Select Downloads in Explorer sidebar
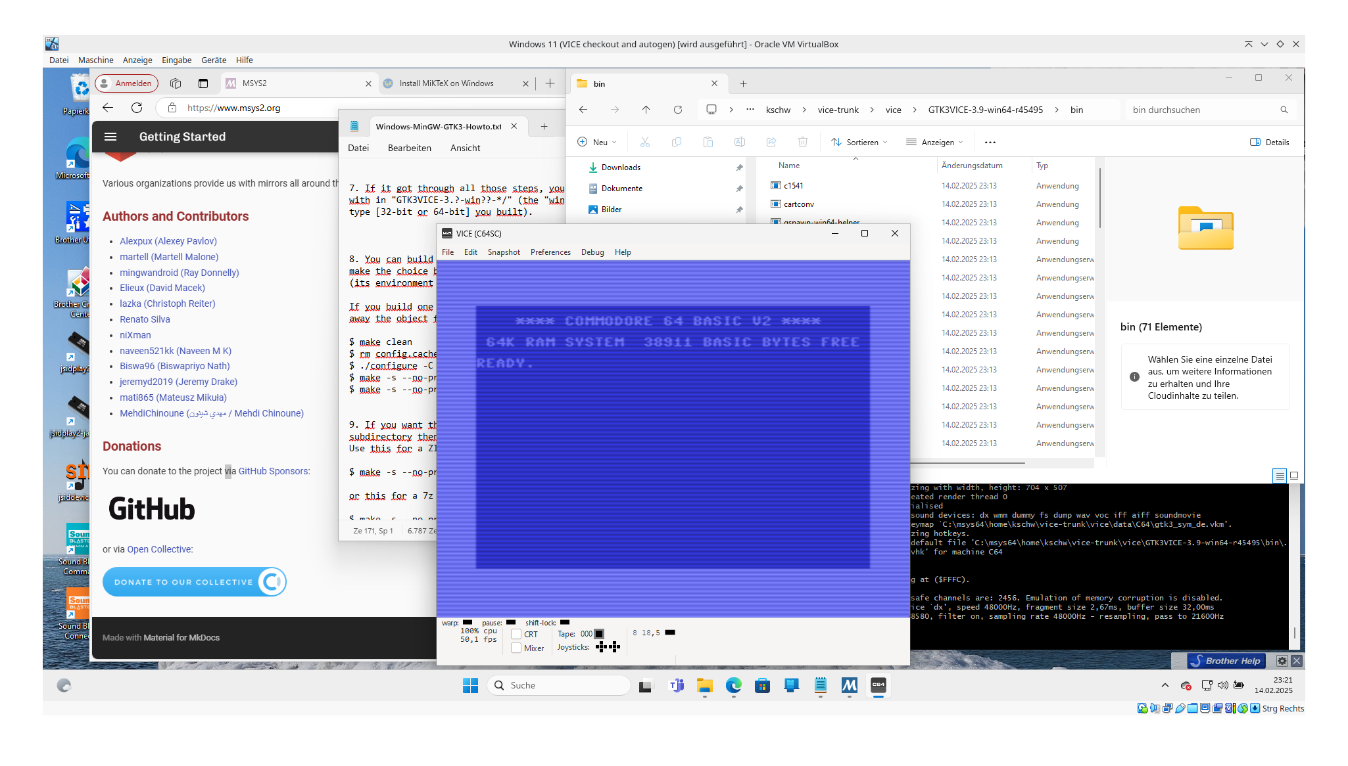 click(x=621, y=168)
